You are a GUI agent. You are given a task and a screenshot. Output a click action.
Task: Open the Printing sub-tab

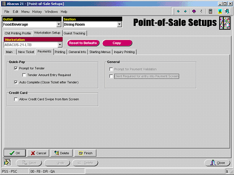(x=60, y=52)
